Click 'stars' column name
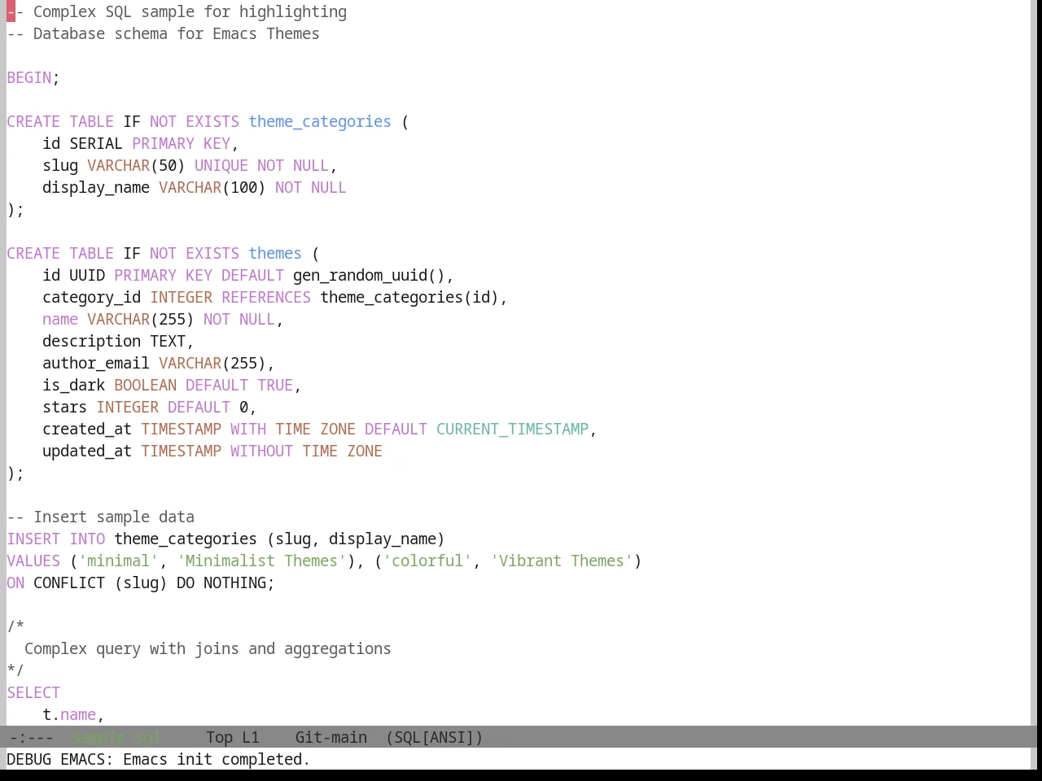 tap(65, 407)
